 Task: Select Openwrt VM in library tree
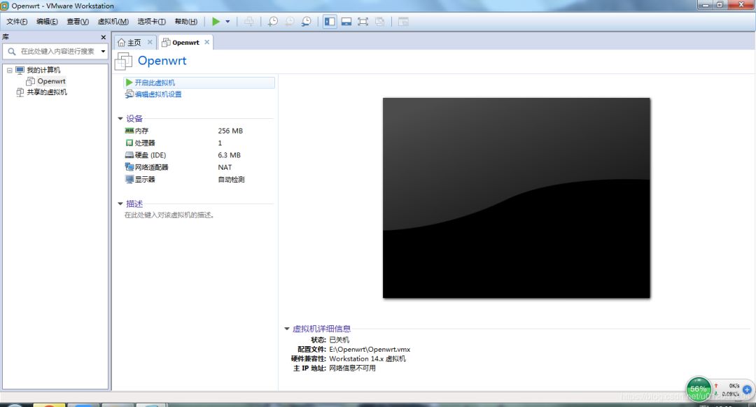[x=51, y=81]
